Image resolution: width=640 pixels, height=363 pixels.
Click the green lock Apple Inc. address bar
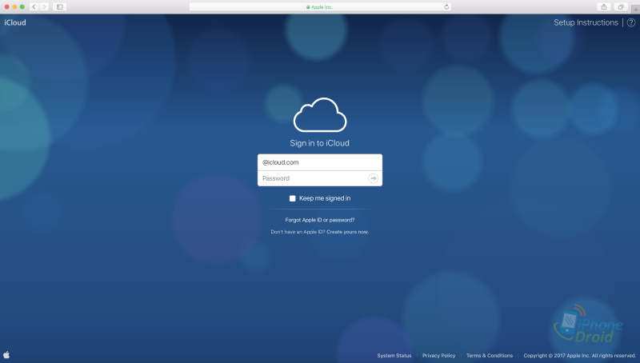[x=320, y=7]
